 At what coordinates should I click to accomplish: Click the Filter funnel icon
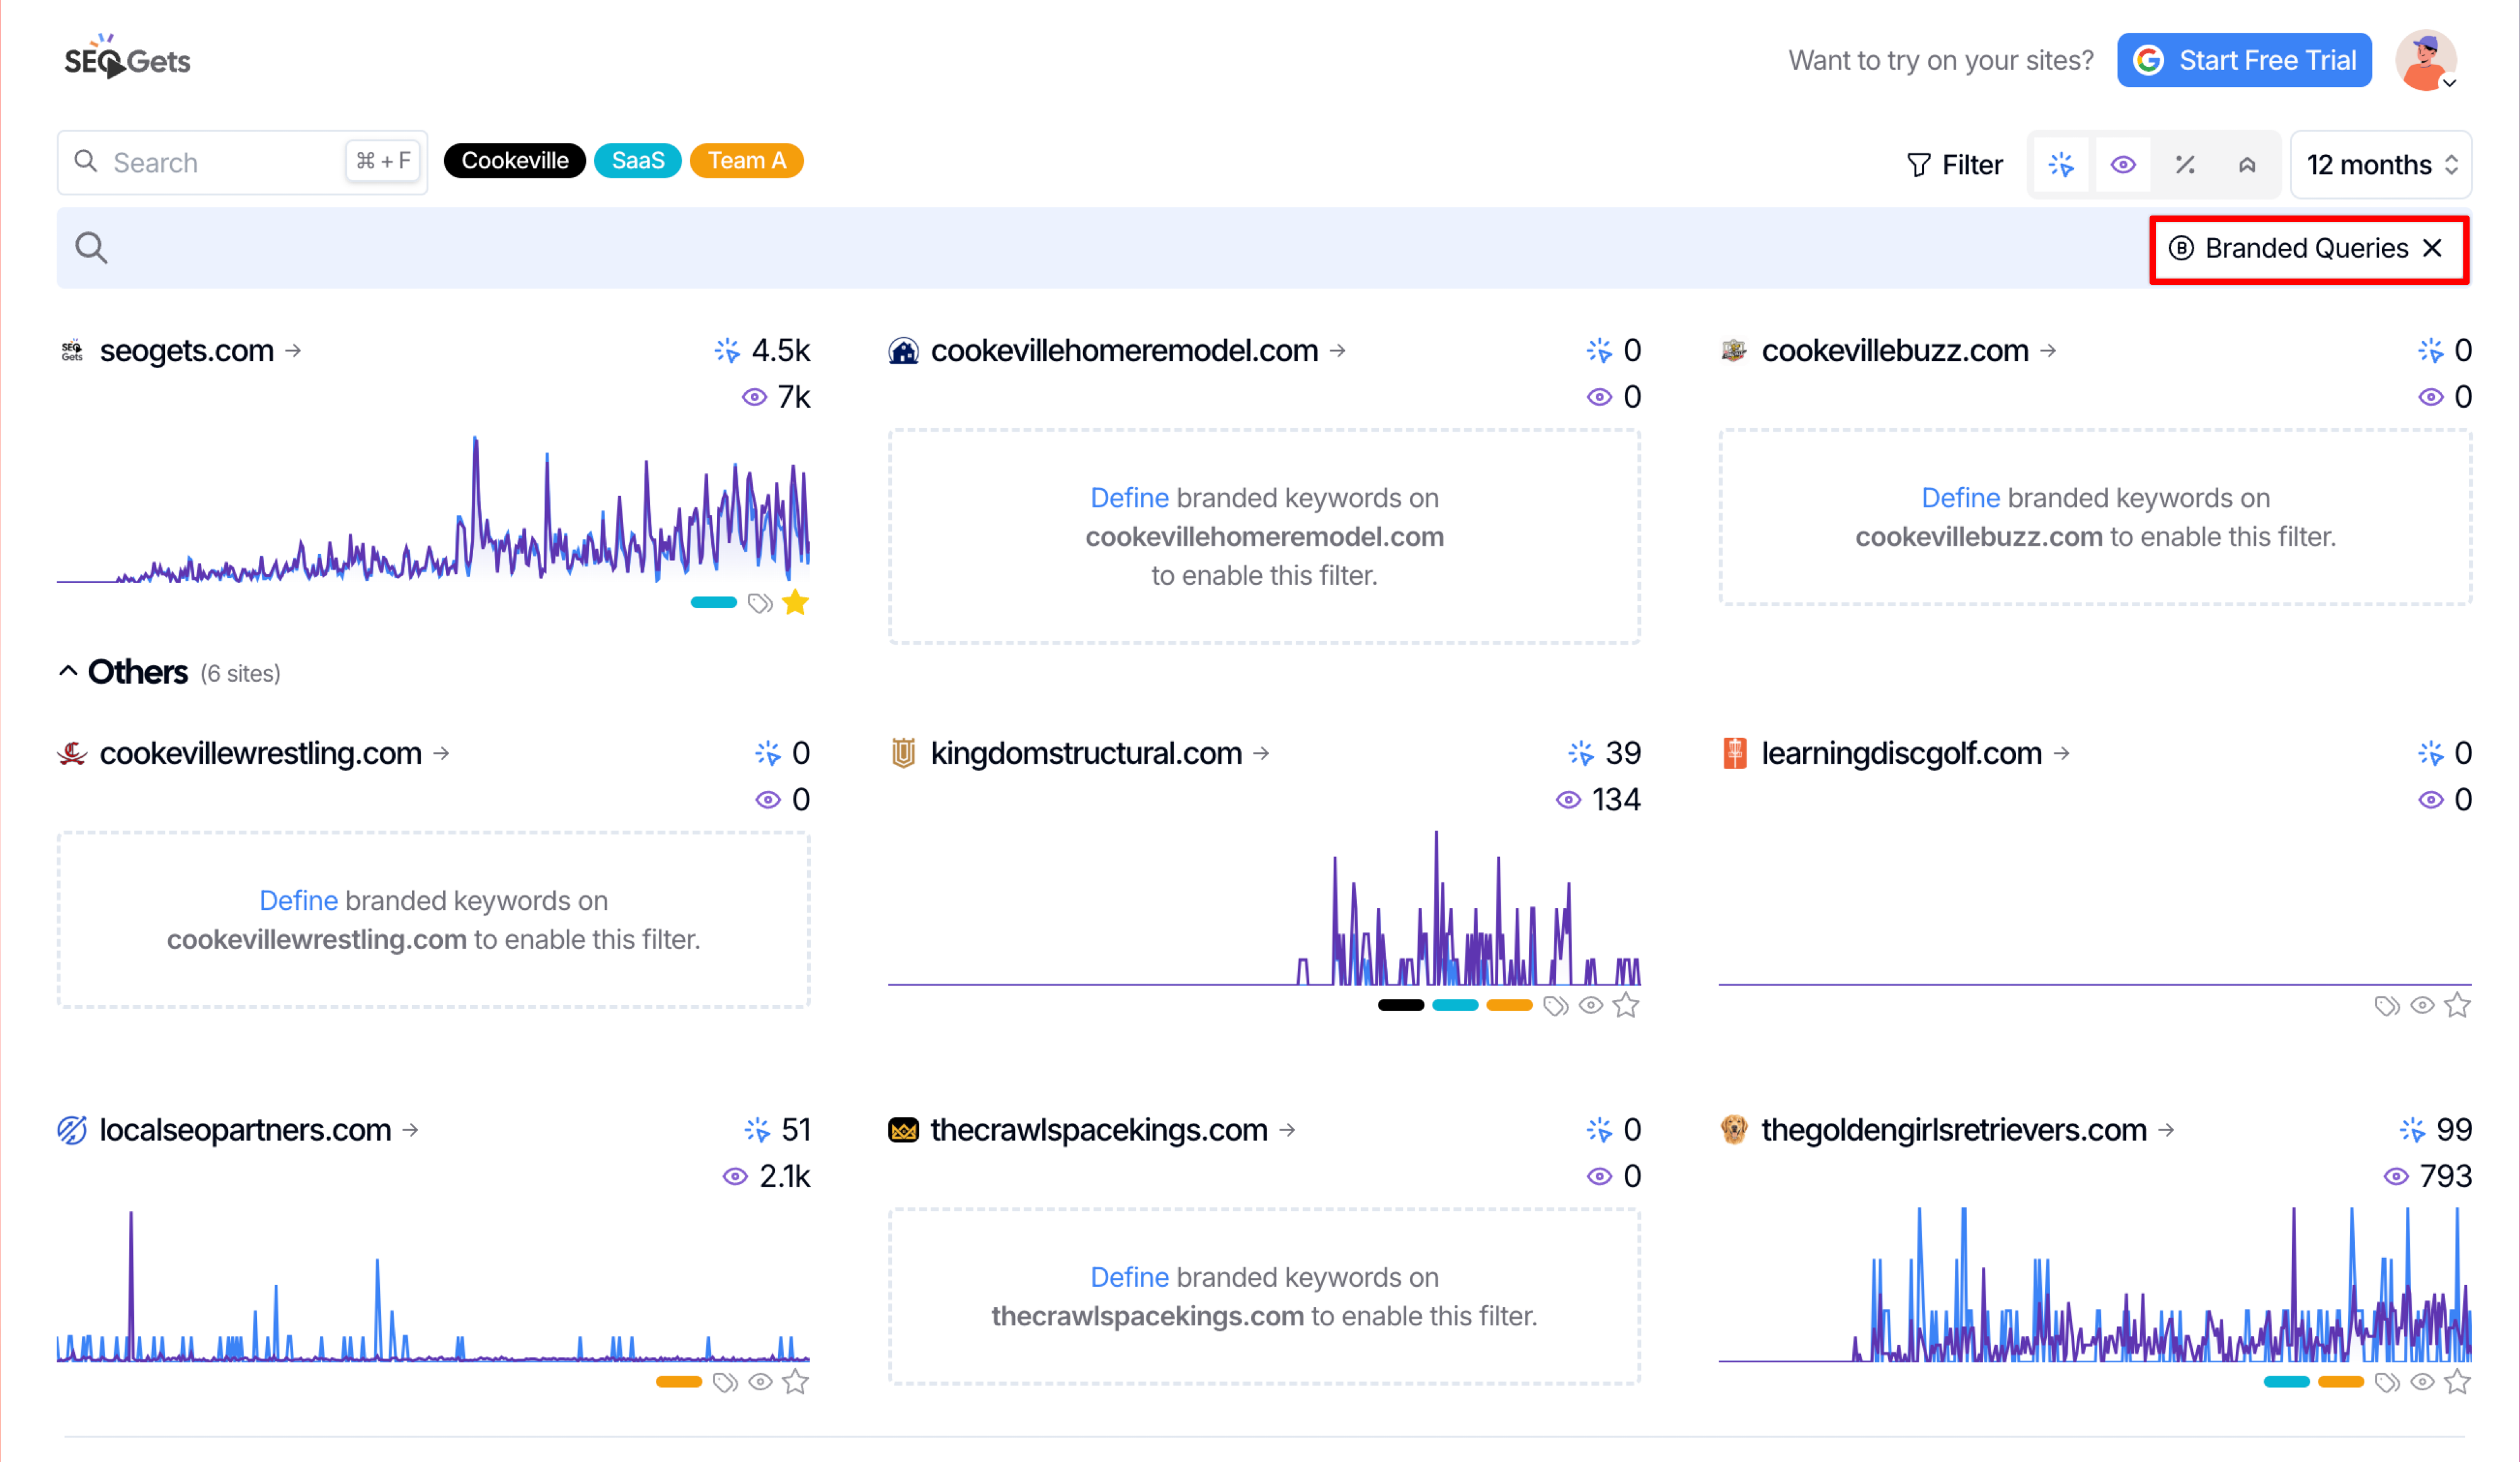tap(1919, 164)
